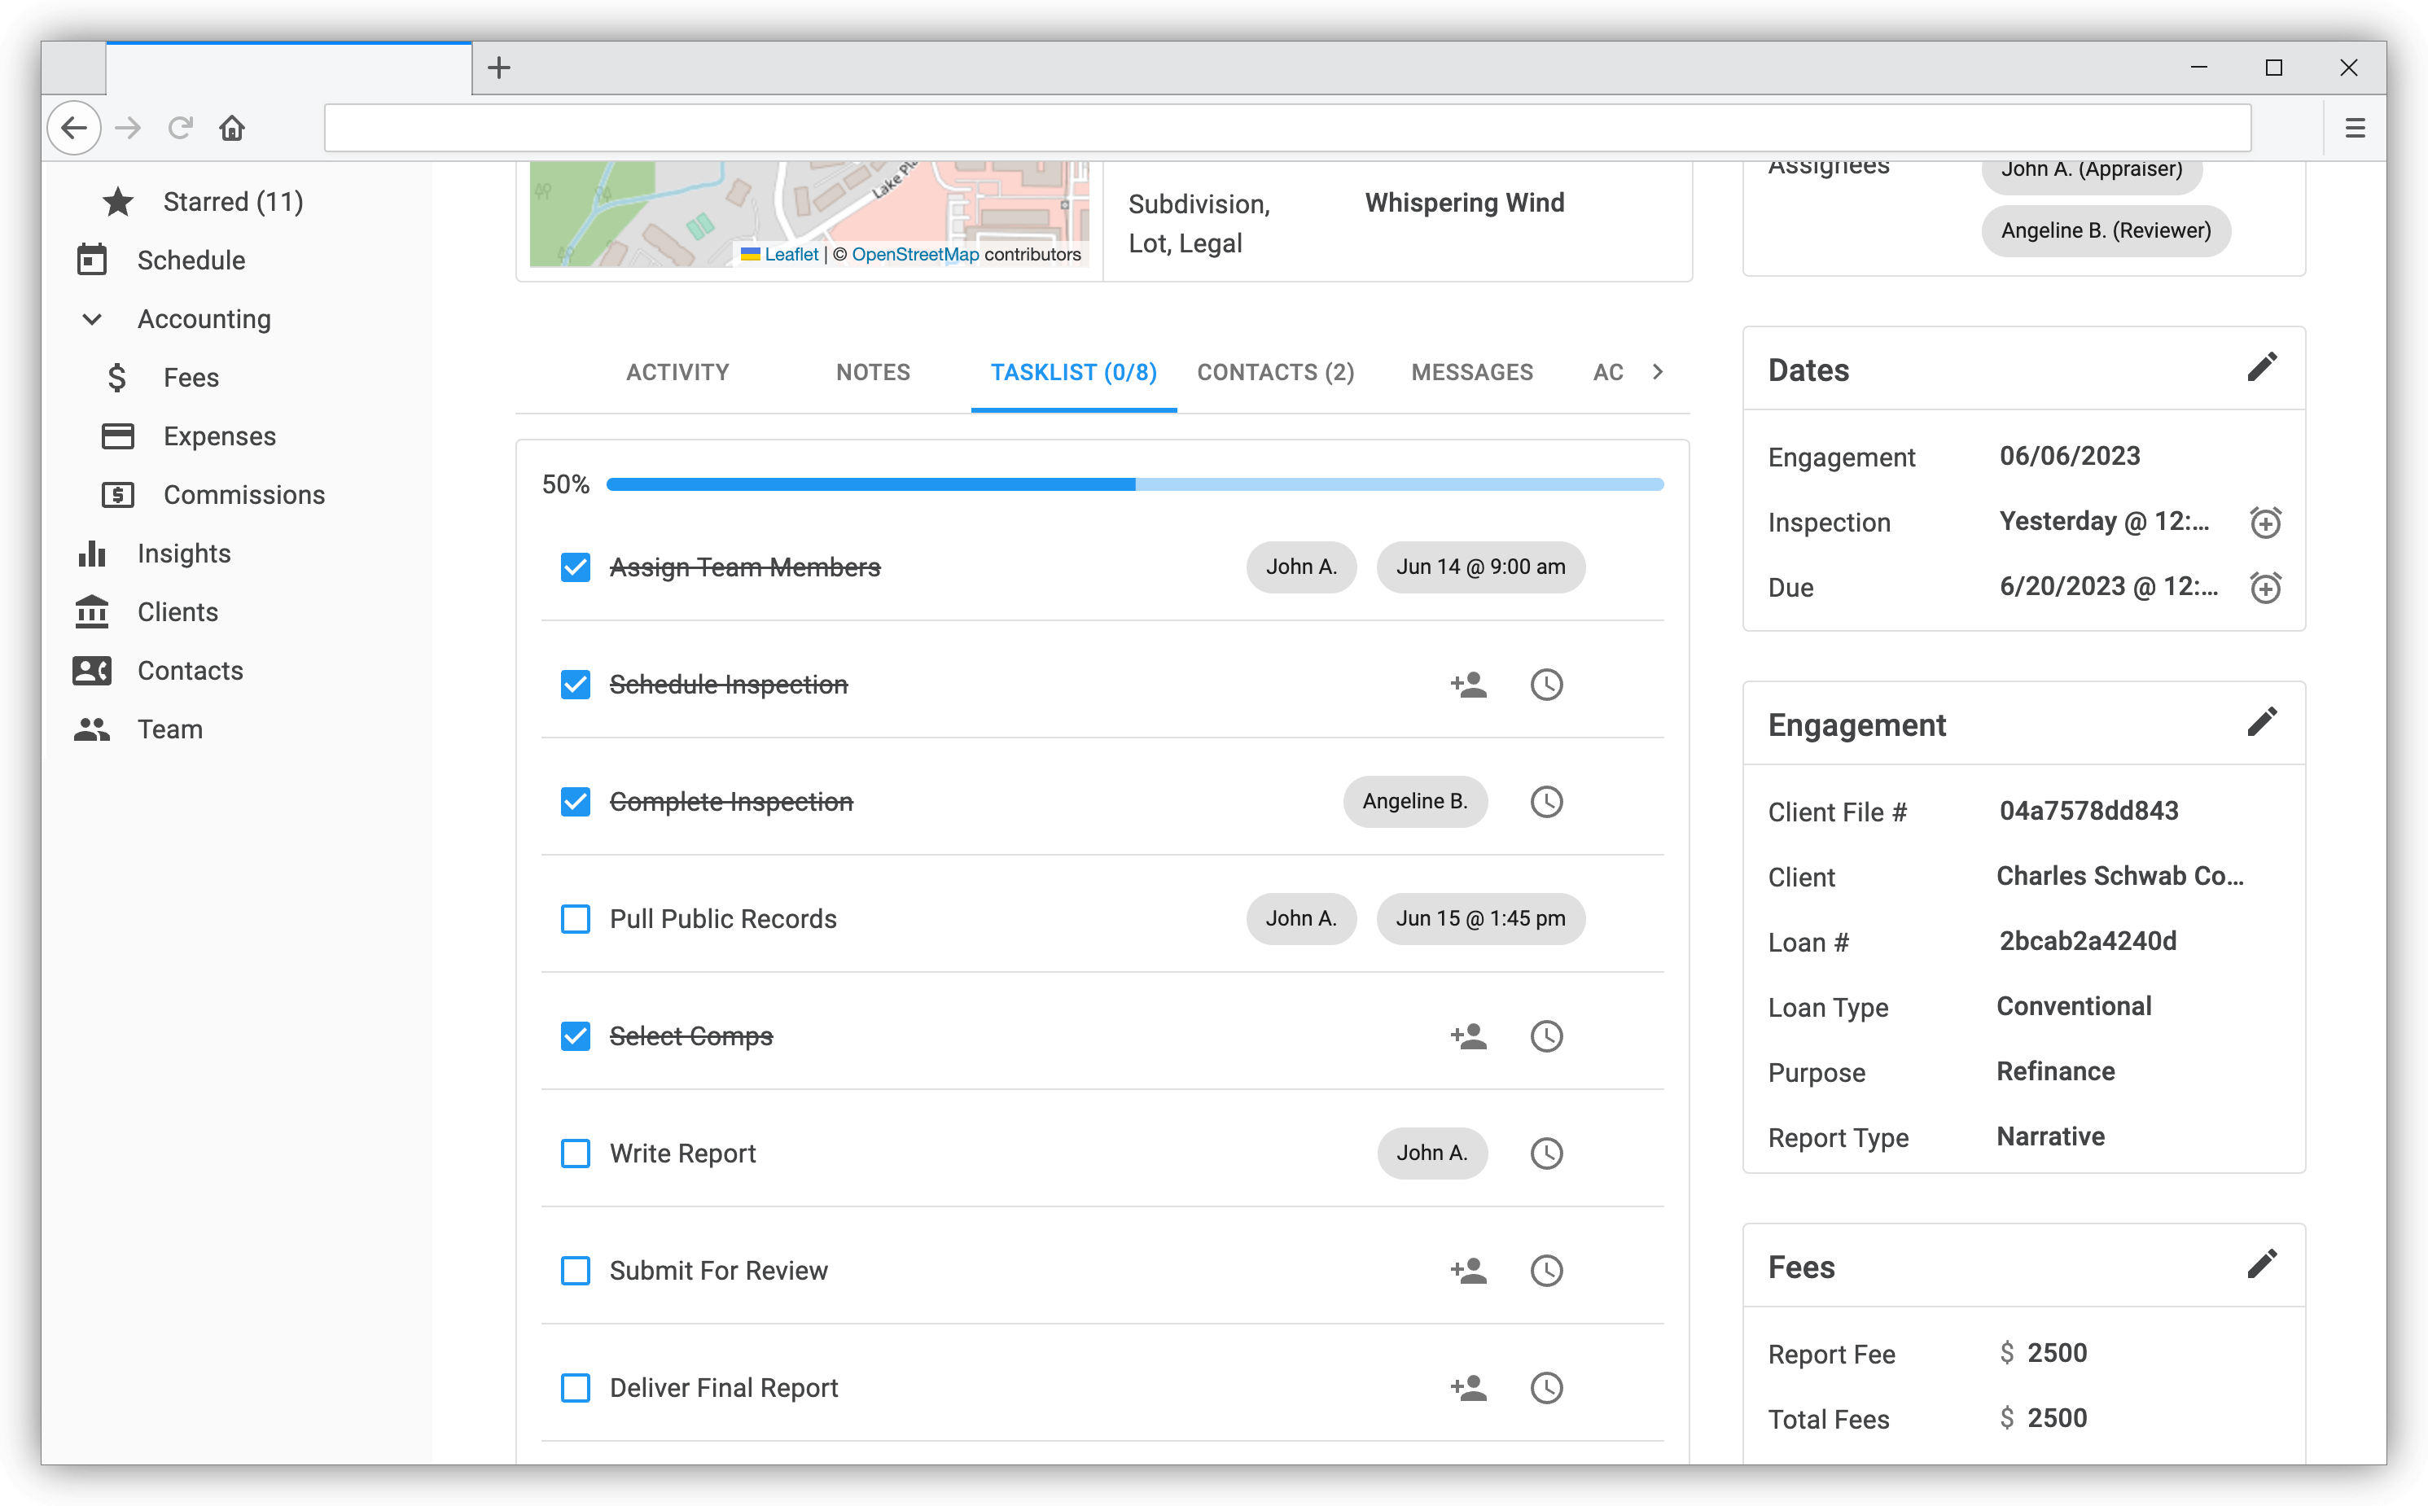Collapse the Accounting menu chevron
The width and height of the screenshot is (2428, 1506).
click(92, 320)
